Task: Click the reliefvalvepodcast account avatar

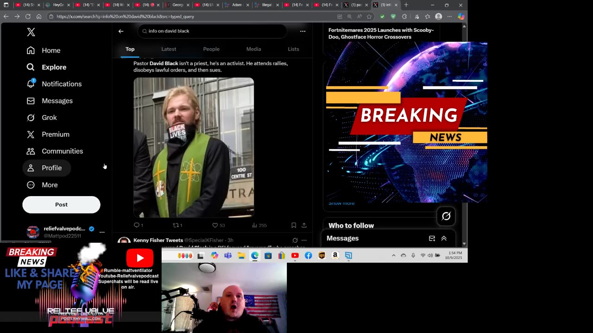Action: pyautogui.click(x=33, y=232)
